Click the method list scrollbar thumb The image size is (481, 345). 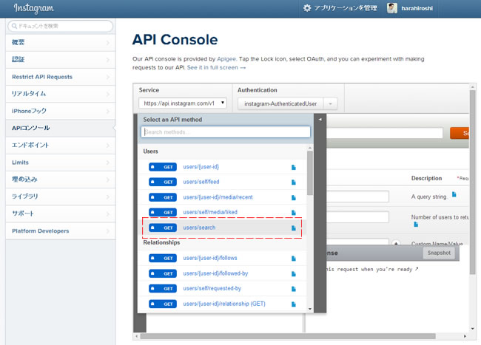310,173
